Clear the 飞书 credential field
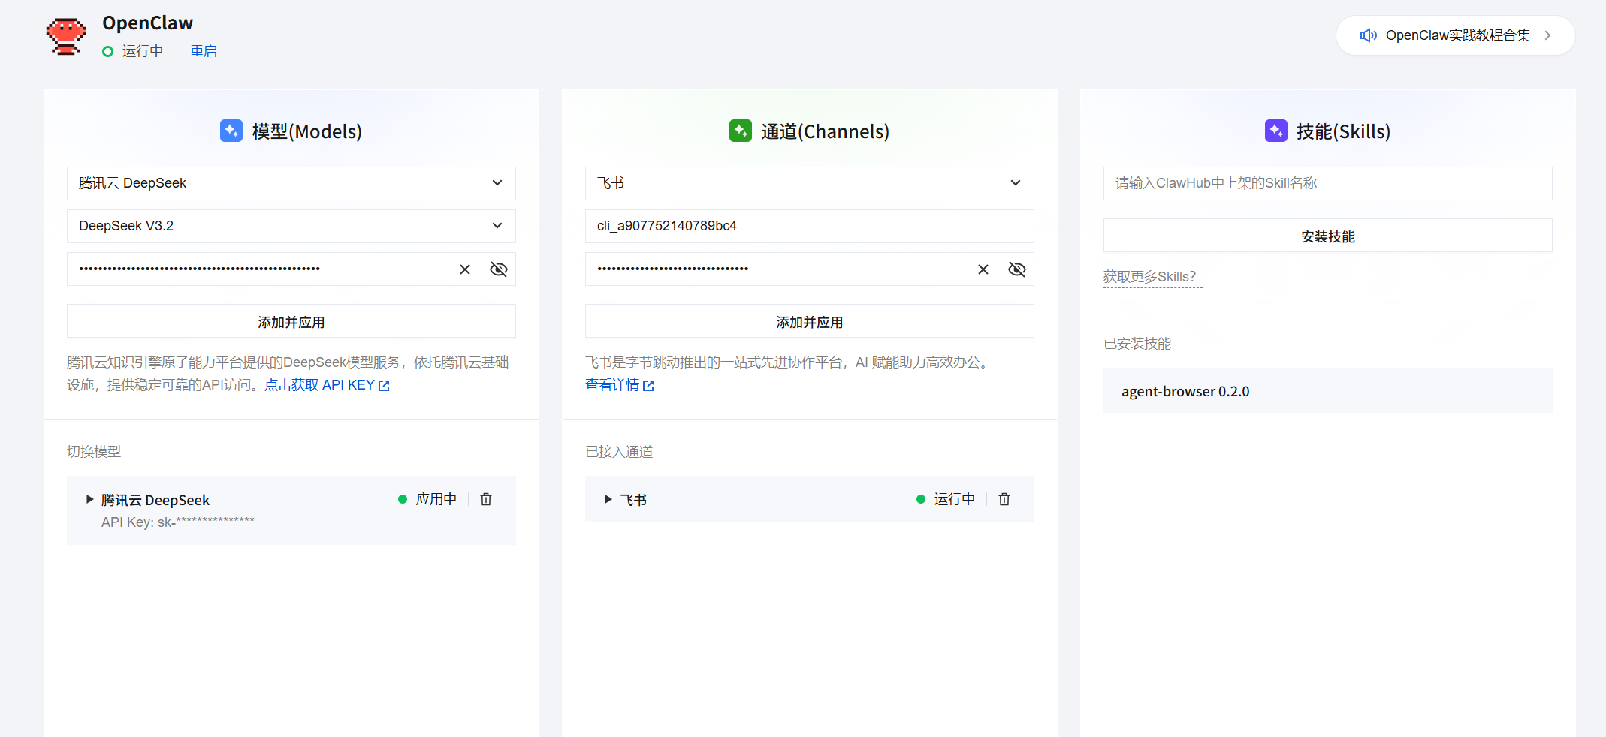This screenshot has height=737, width=1606. coord(983,269)
